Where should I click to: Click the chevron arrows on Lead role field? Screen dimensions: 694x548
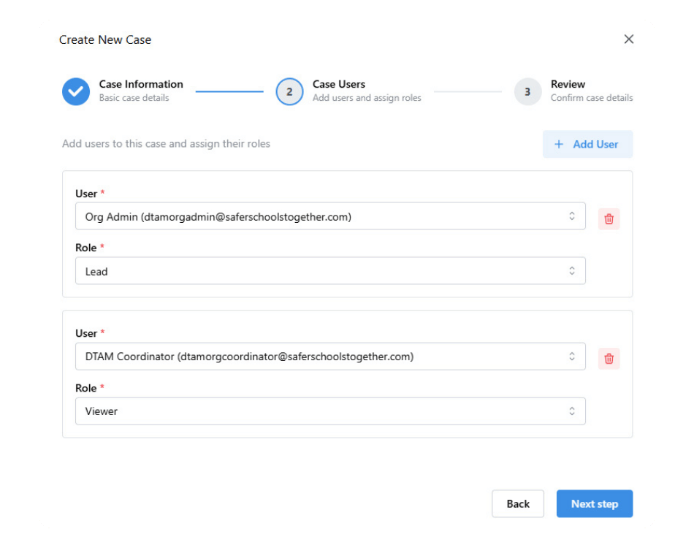point(572,271)
